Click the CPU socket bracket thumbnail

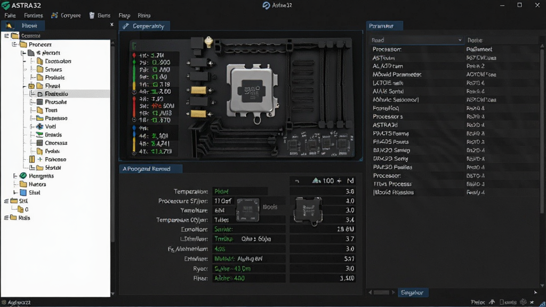(308, 211)
